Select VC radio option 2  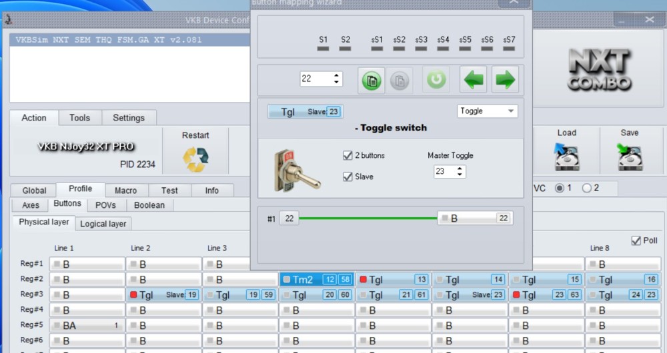click(586, 188)
